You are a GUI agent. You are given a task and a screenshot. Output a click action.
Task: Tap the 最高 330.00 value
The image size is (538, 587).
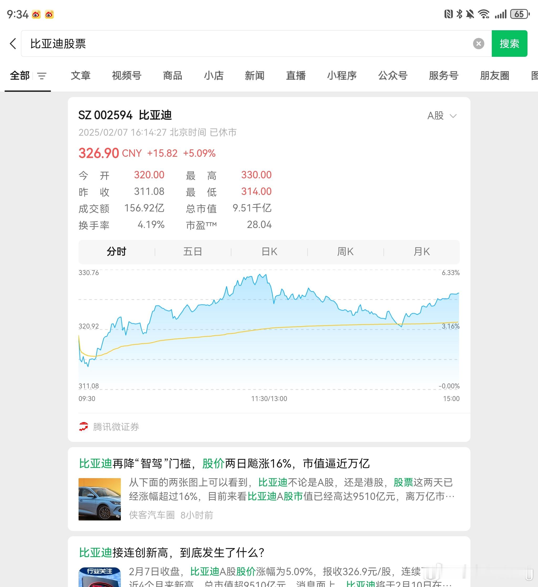click(256, 175)
